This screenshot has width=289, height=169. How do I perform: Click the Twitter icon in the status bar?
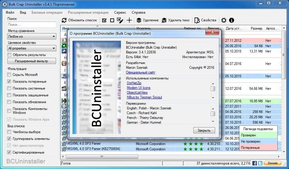pos(260,163)
